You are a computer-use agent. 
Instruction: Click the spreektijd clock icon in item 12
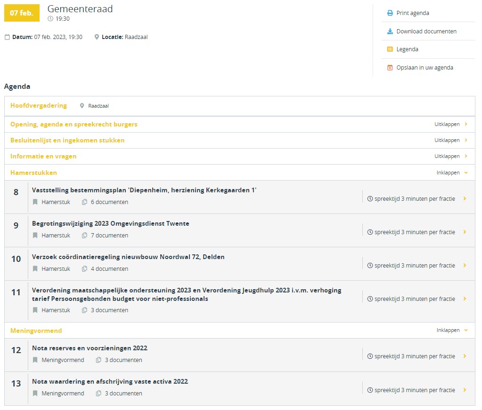[370, 356]
